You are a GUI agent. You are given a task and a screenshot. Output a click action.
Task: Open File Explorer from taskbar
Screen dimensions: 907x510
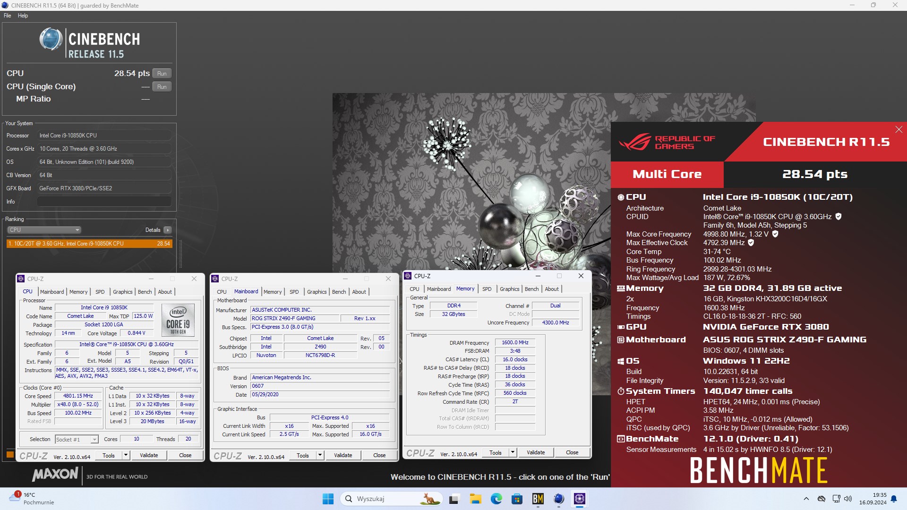coord(475,499)
